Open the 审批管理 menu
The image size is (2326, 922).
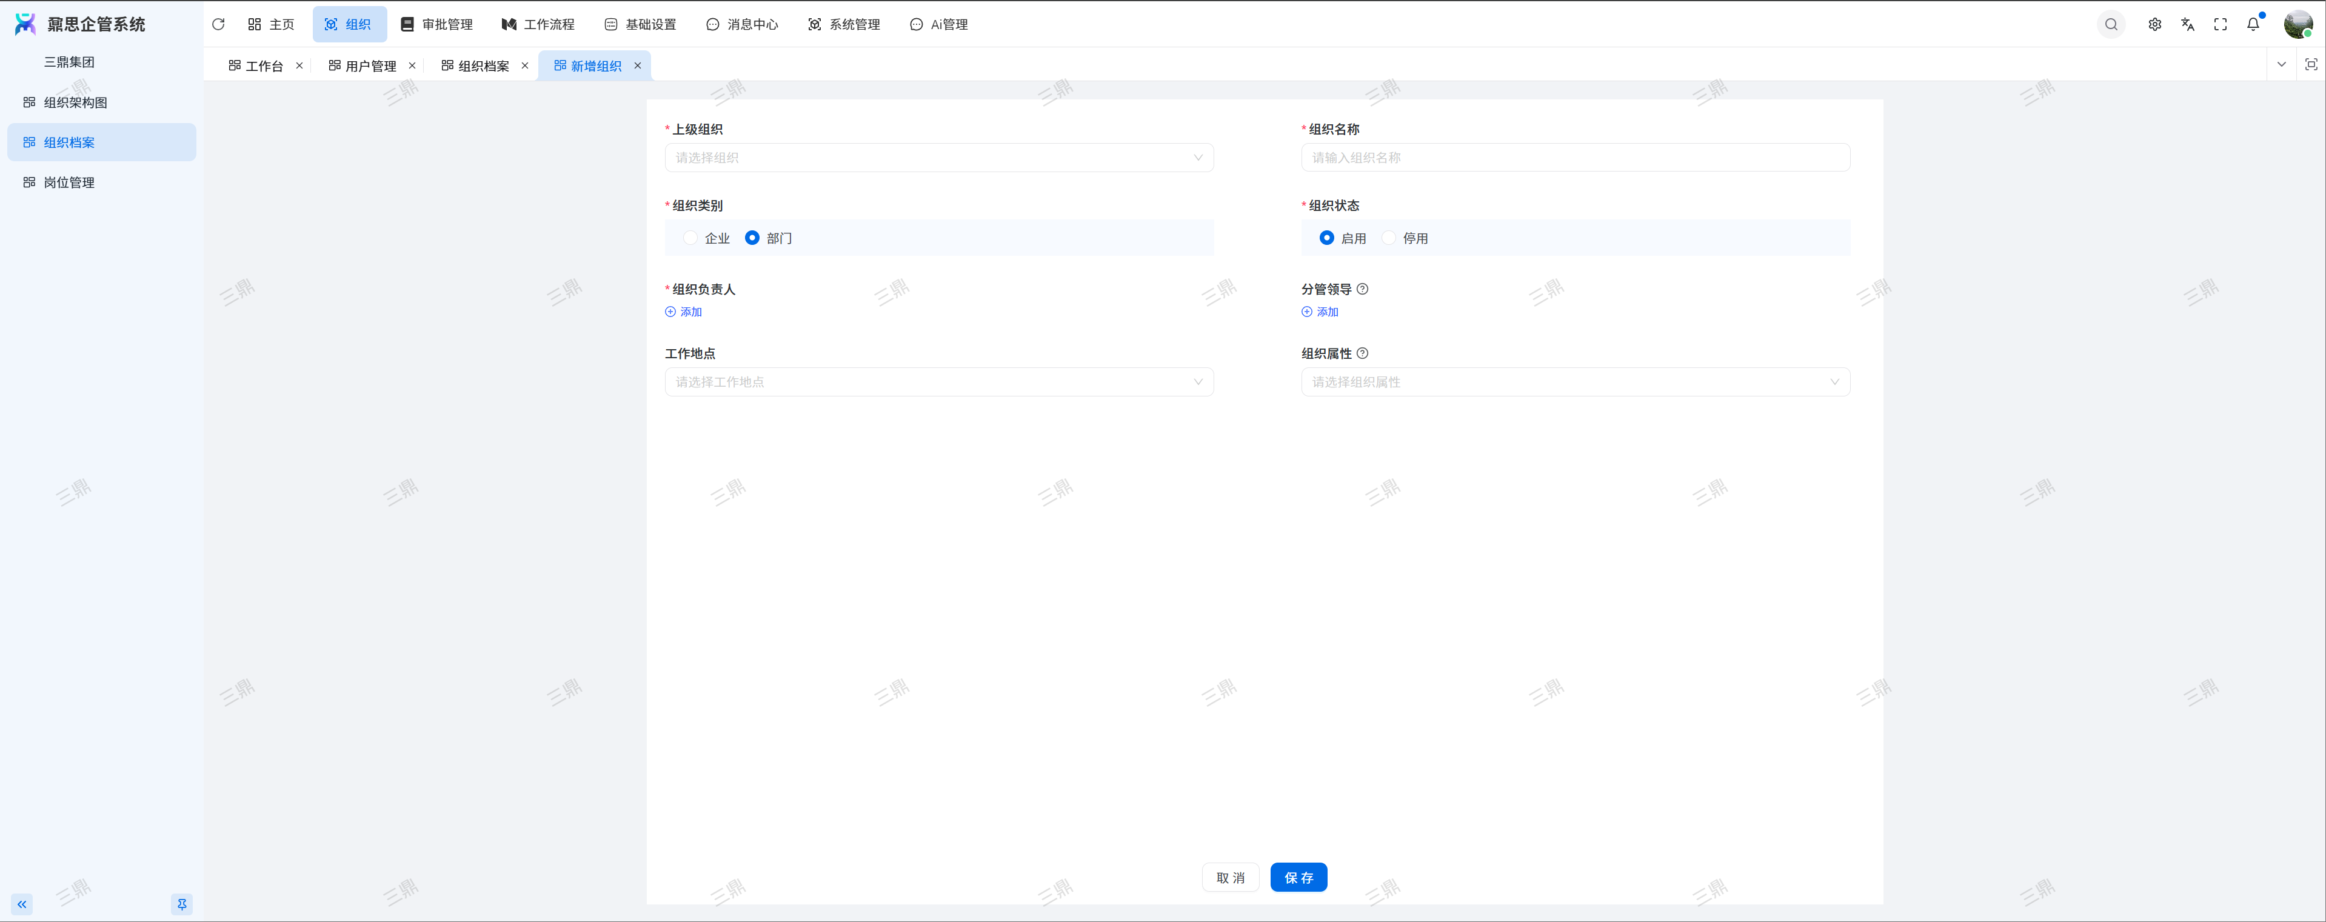437,24
